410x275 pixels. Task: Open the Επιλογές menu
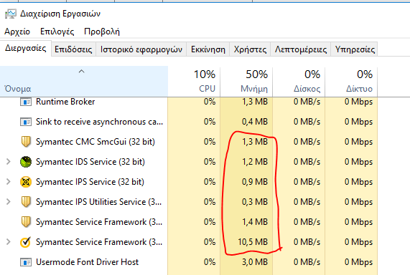click(57, 32)
